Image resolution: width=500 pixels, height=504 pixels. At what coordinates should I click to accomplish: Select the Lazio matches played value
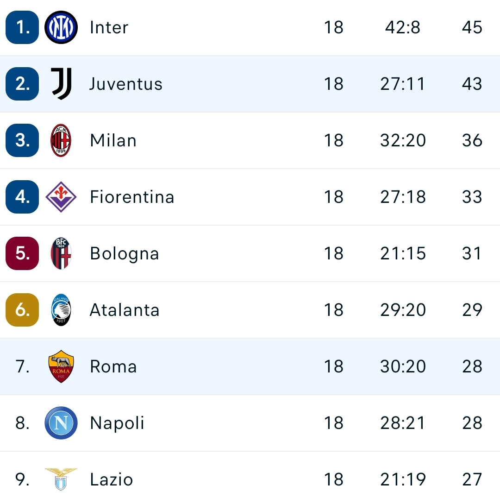(x=334, y=479)
